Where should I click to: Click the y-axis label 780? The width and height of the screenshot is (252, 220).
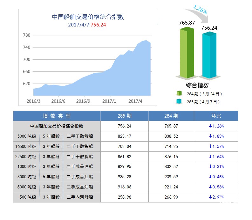click(27, 35)
